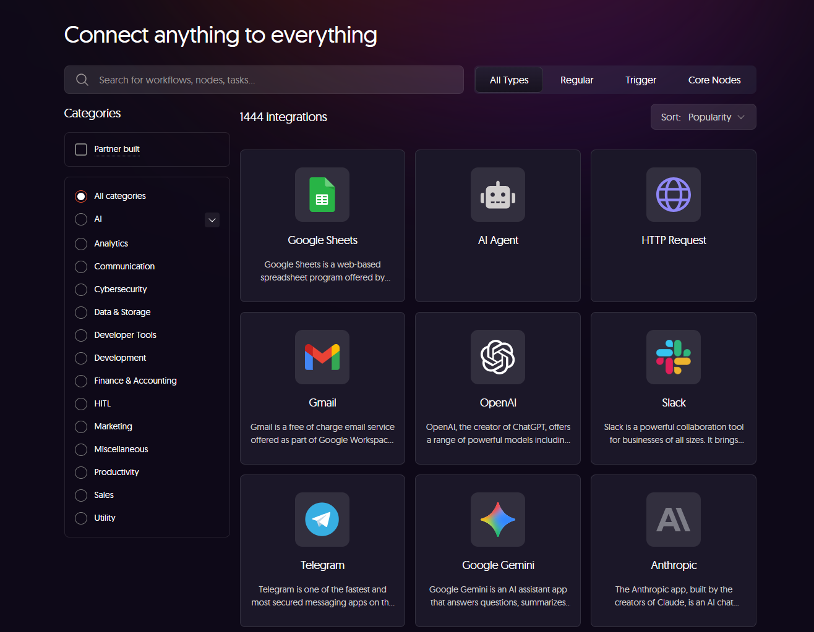This screenshot has width=814, height=632.
Task: Select the Regular type tab
Action: pyautogui.click(x=576, y=80)
